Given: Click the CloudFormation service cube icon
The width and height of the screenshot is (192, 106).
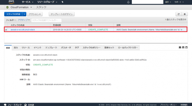Looking at the screenshot, I should tap(8, 7).
